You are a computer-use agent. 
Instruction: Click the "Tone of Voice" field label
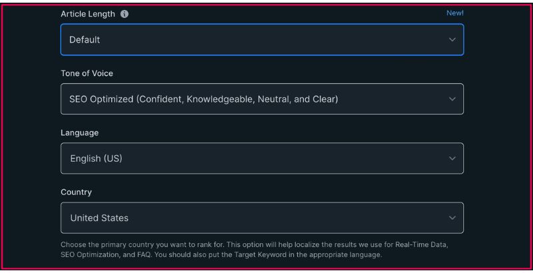pos(87,73)
